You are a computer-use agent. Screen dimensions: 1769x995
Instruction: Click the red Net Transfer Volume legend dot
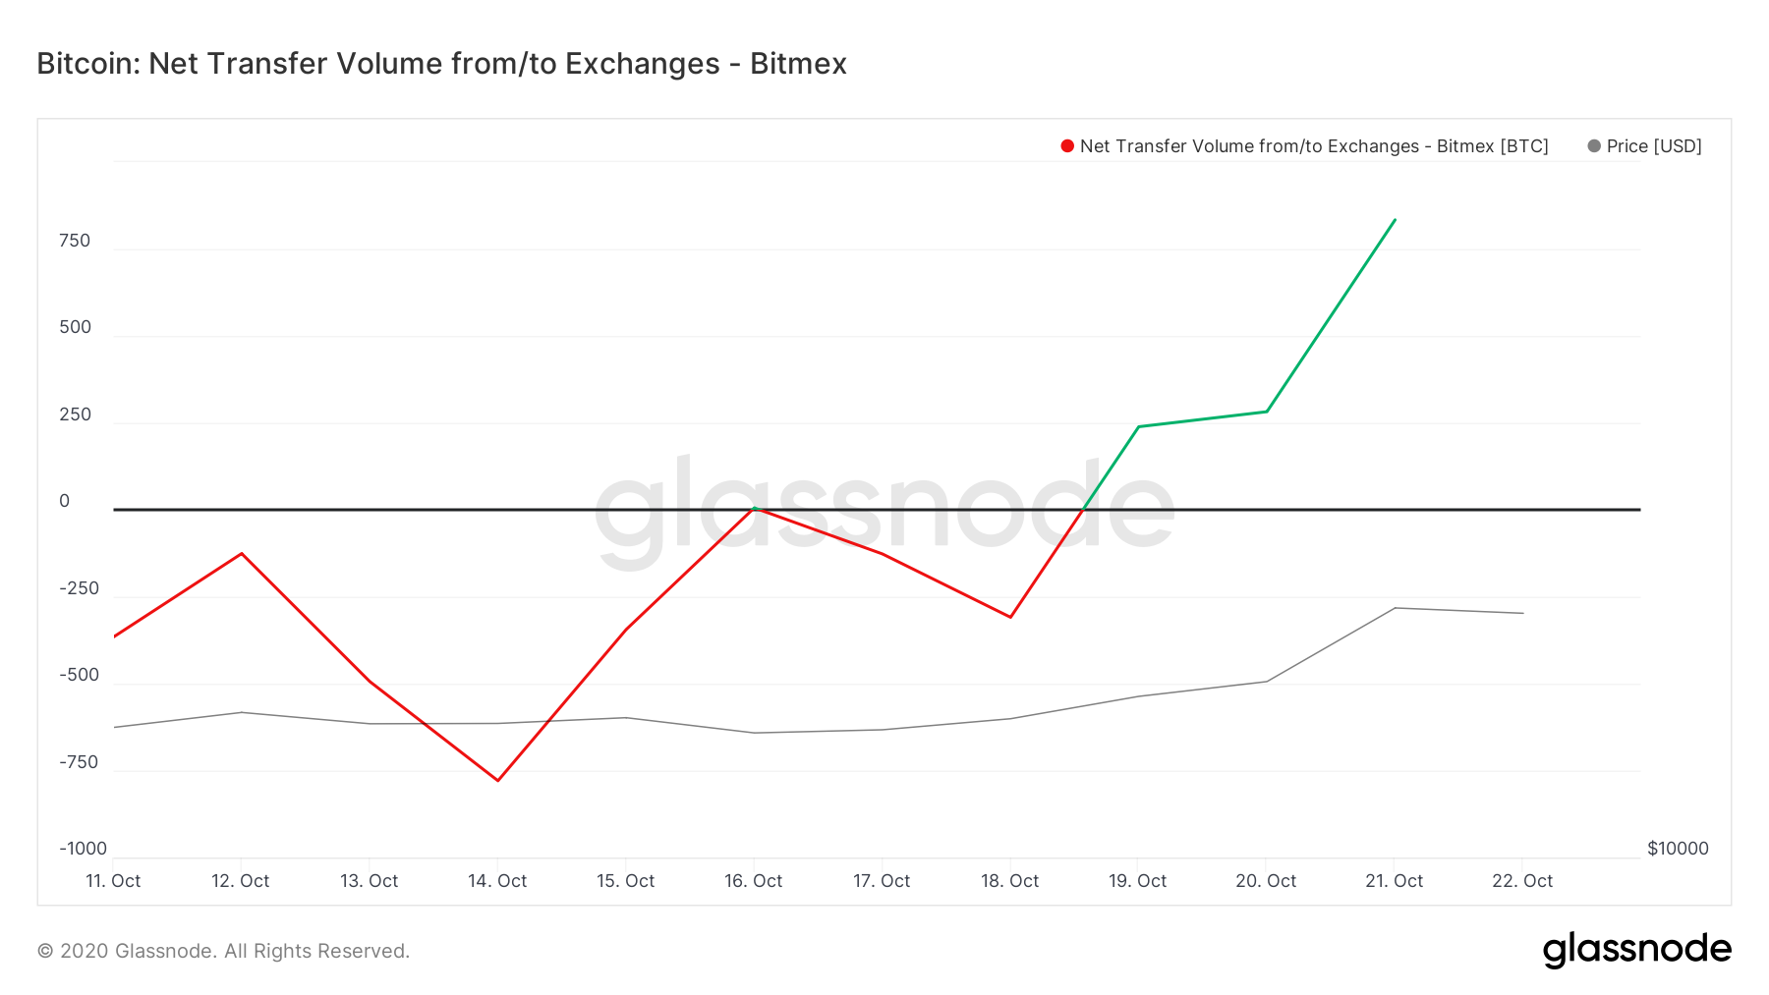(x=1067, y=146)
